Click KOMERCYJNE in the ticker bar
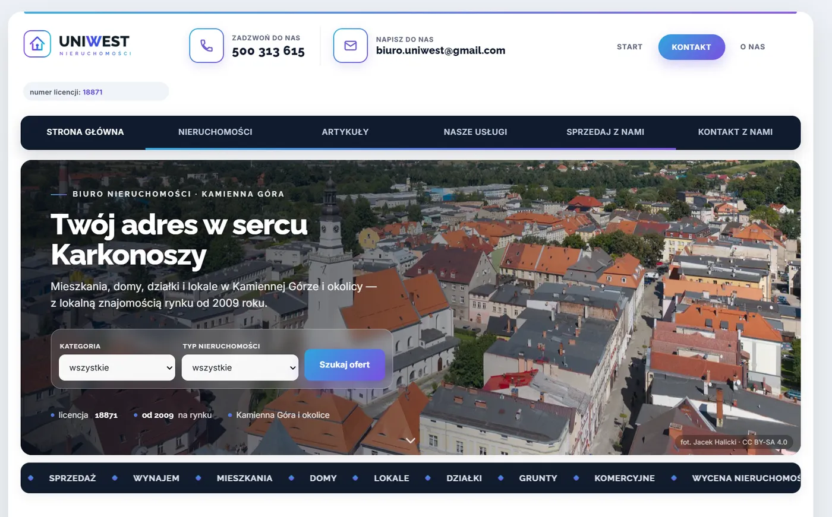Image resolution: width=832 pixels, height=517 pixels. point(625,478)
